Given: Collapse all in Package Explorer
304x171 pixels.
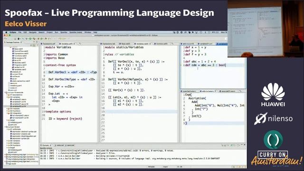Looking at the screenshot, I should click(31, 45).
